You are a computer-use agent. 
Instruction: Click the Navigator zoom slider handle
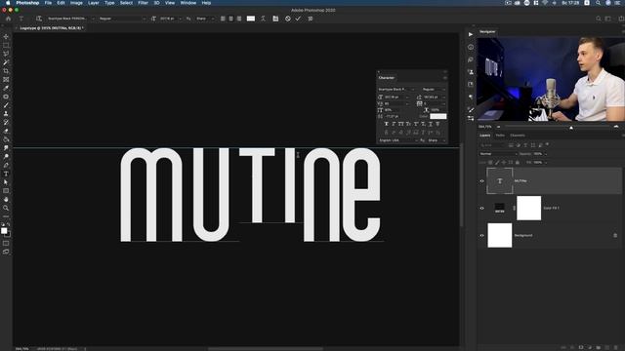pos(571,128)
